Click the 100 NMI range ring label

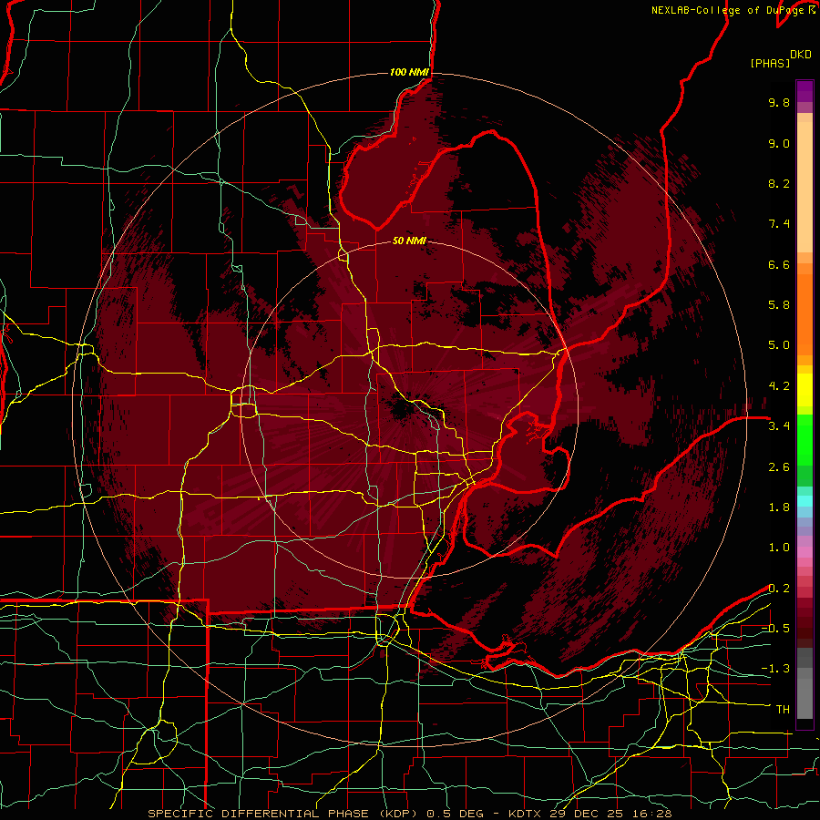tap(409, 72)
